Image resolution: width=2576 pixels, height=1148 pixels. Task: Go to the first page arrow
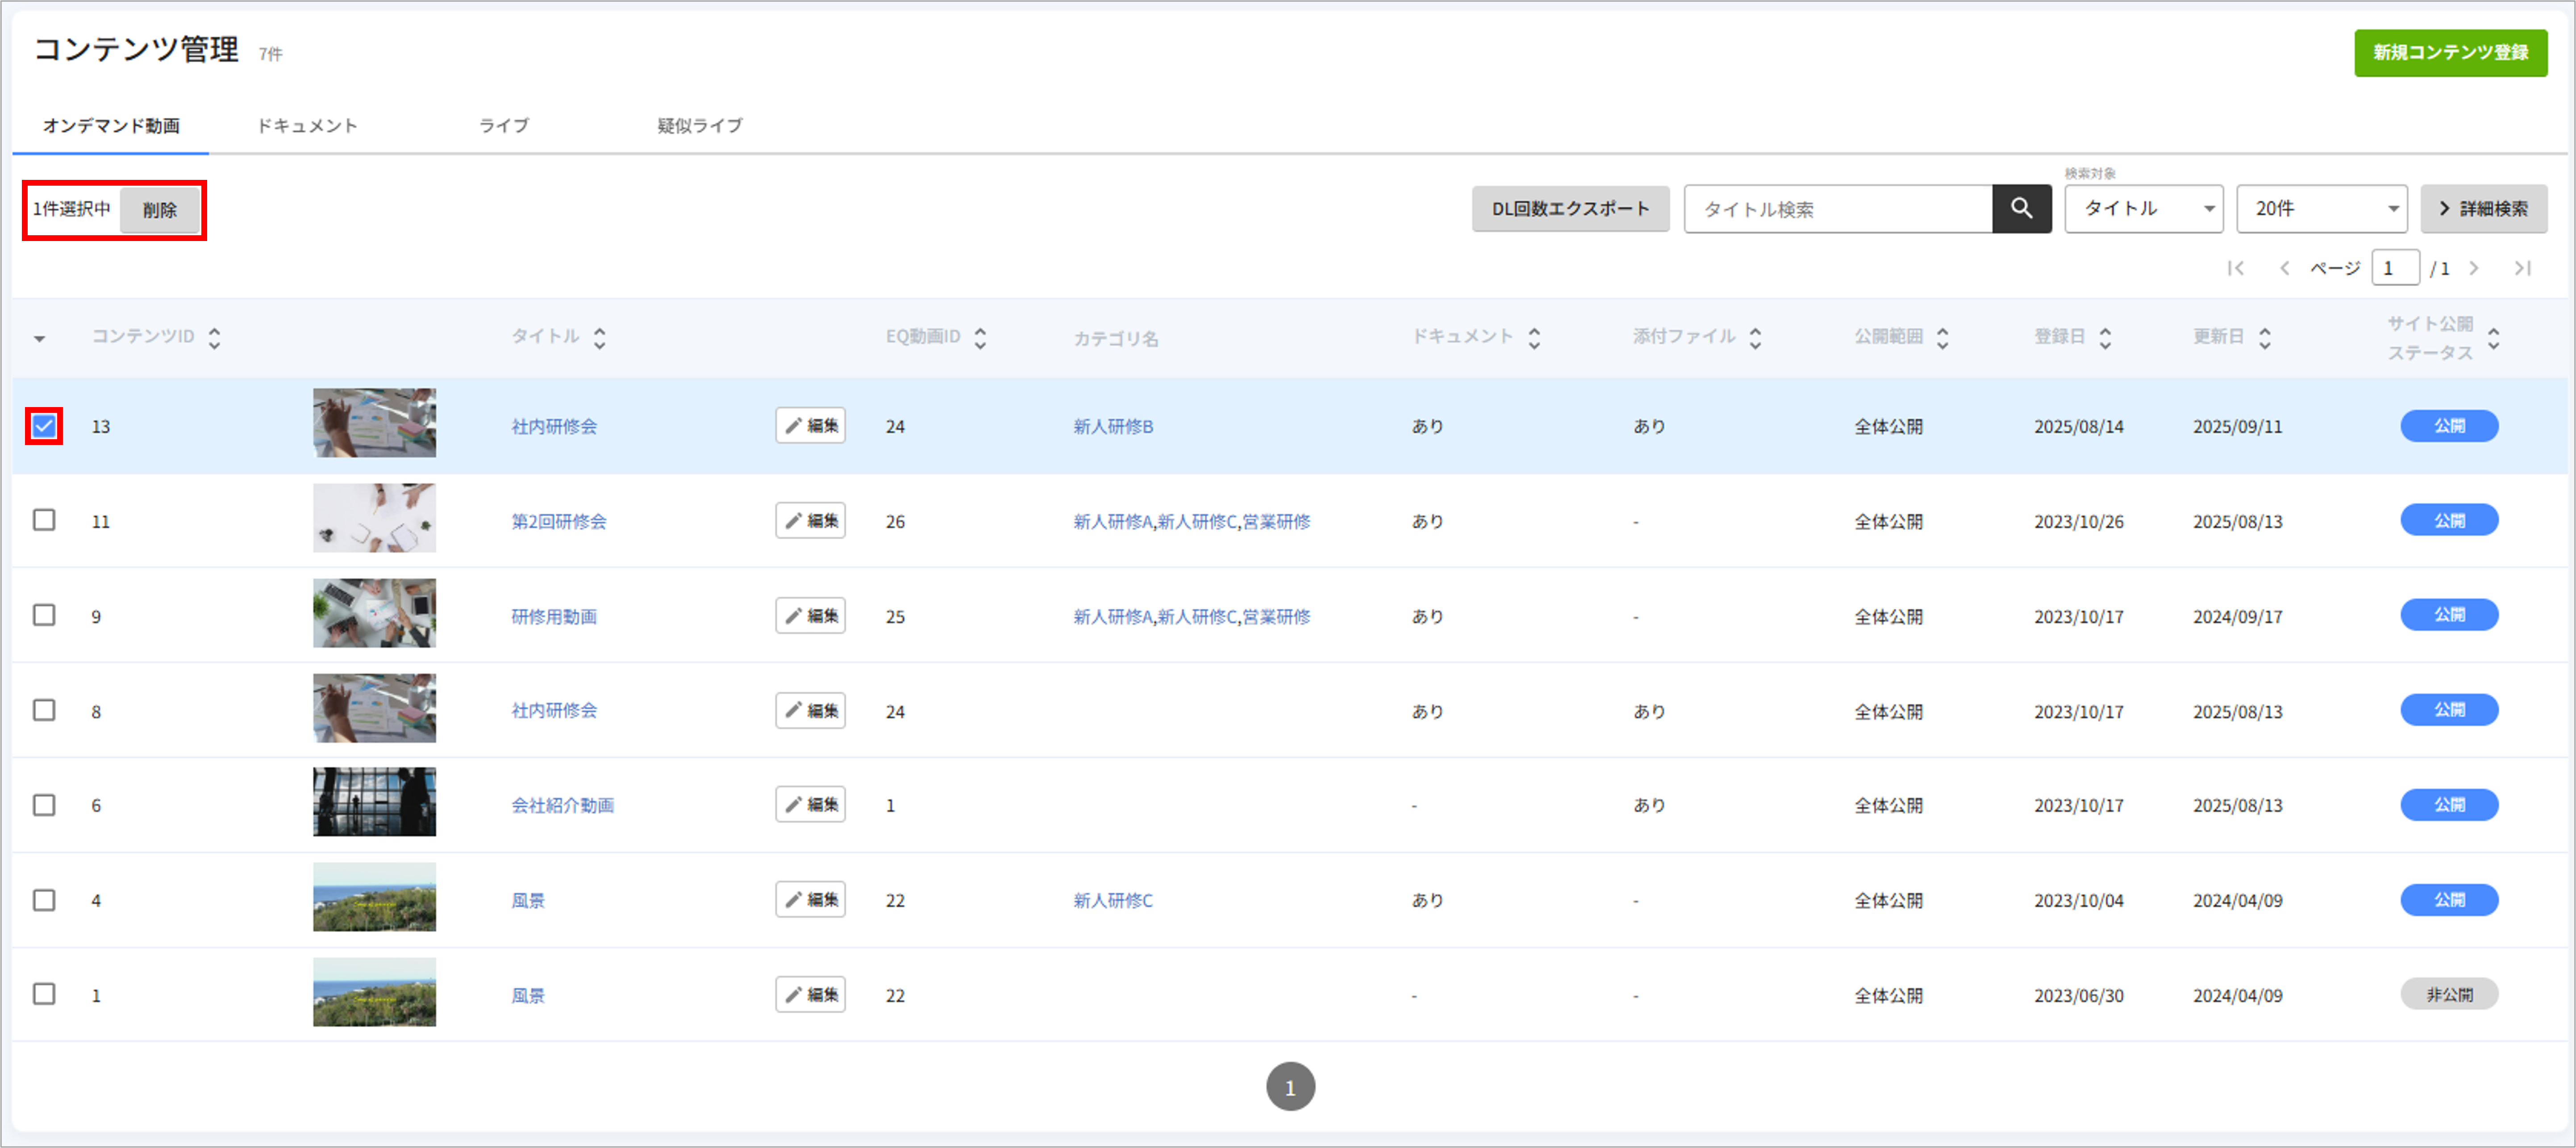tap(2236, 268)
